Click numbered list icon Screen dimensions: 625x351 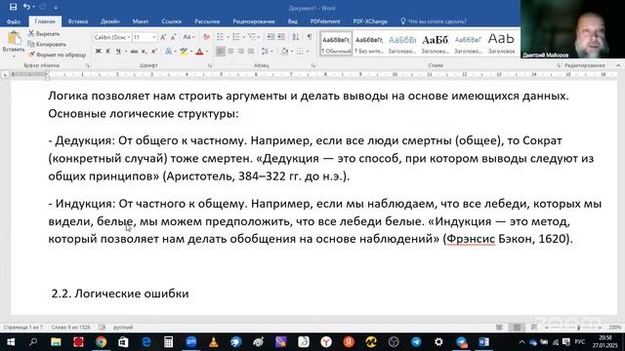tap(236, 37)
